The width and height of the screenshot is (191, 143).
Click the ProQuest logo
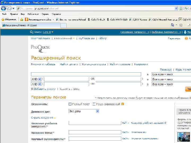point(40,48)
